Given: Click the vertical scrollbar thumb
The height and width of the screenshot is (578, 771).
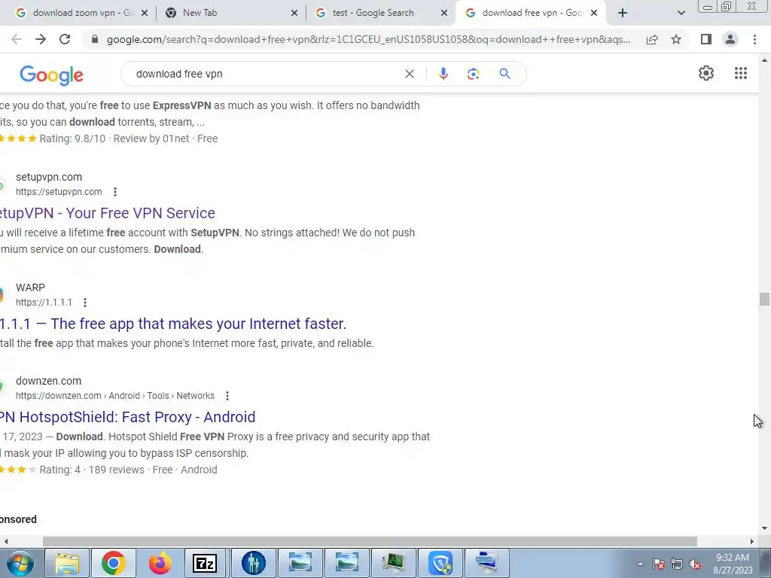Looking at the screenshot, I should [763, 299].
